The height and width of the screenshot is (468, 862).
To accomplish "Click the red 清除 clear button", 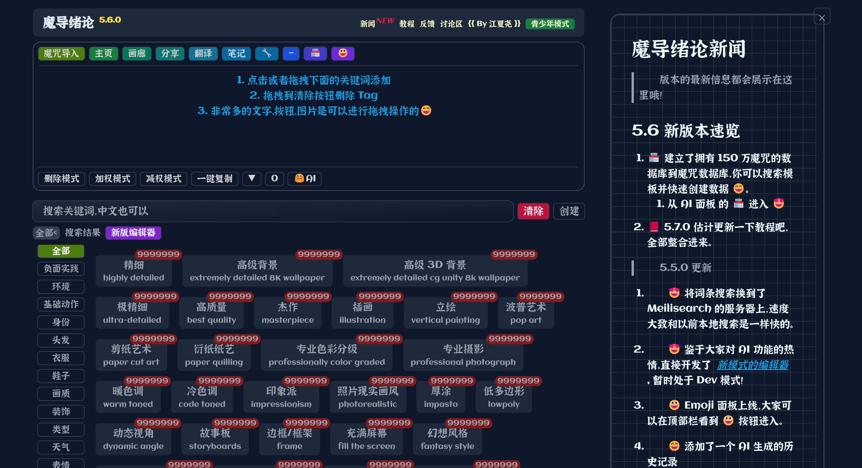I will click(x=533, y=211).
